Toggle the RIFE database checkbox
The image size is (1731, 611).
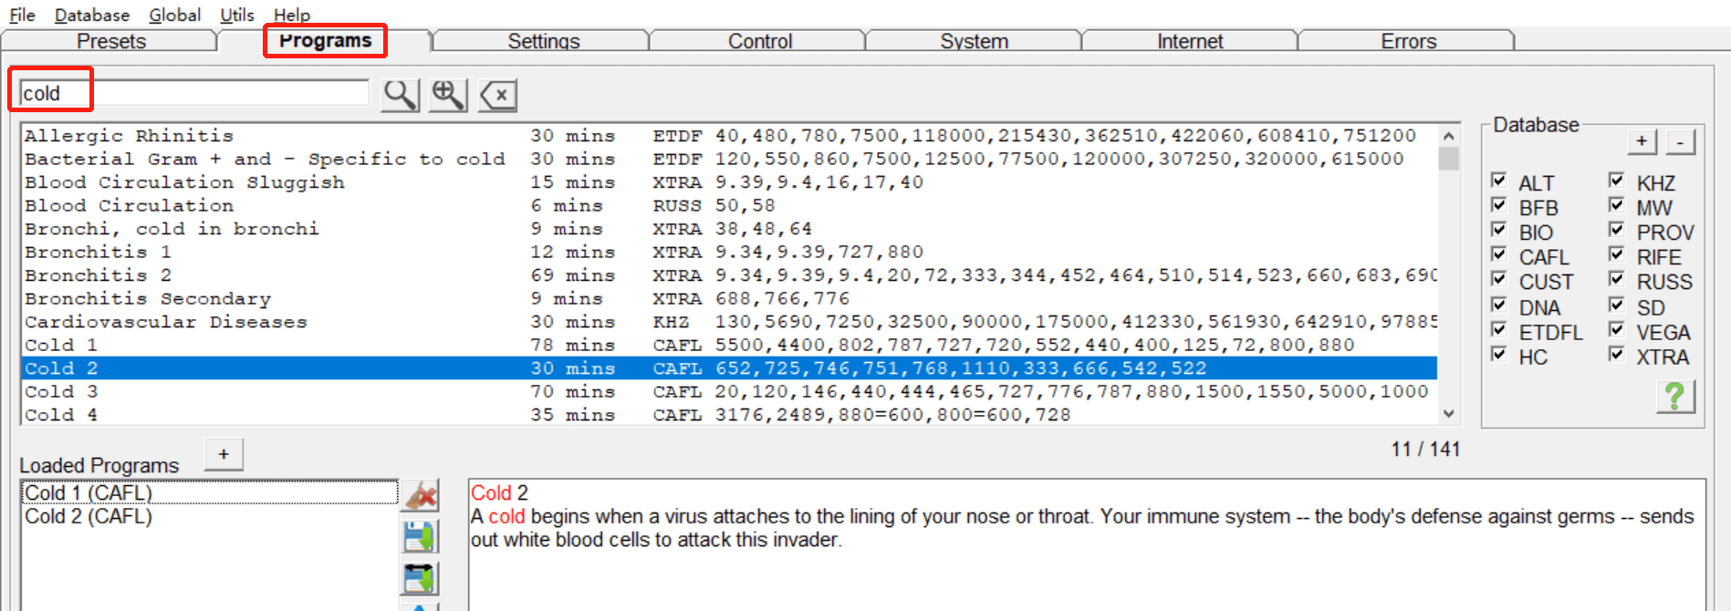(1616, 254)
